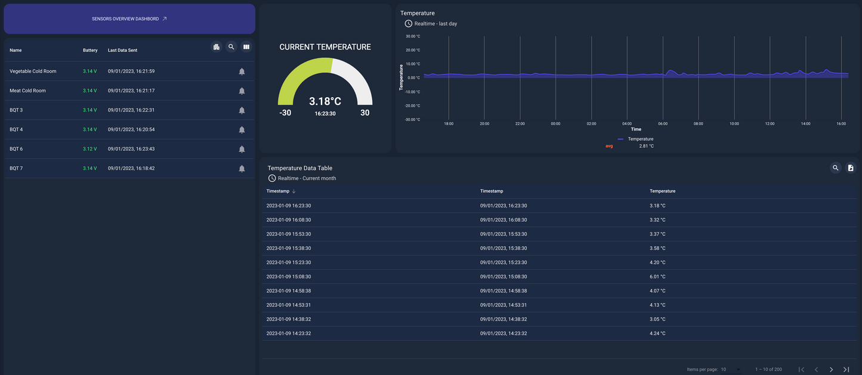The height and width of the screenshot is (375, 862).
Task: Open the Sensors Overview Dashboard button
Action: pyautogui.click(x=129, y=19)
